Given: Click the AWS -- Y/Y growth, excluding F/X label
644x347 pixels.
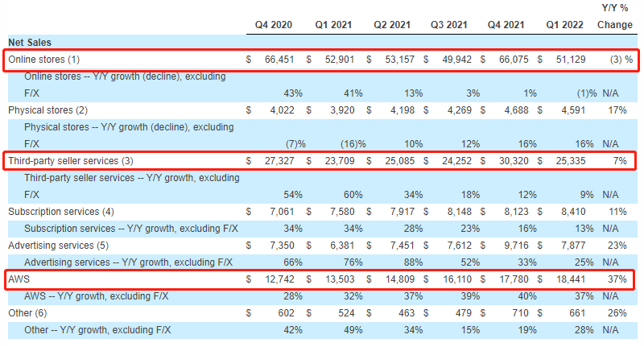Looking at the screenshot, I should pos(96,295).
